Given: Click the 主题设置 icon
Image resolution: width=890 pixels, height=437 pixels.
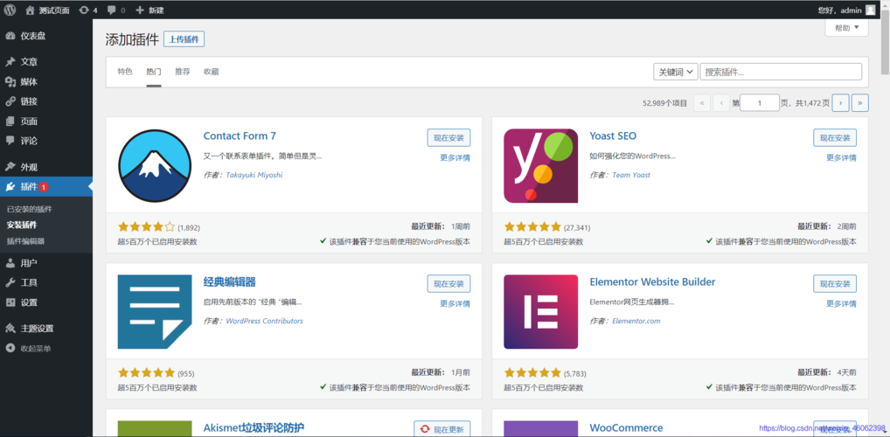Looking at the screenshot, I should click(x=10, y=328).
